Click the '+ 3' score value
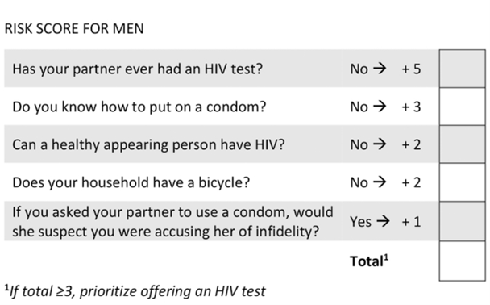Screen dimensions: 490x305 pos(411,107)
